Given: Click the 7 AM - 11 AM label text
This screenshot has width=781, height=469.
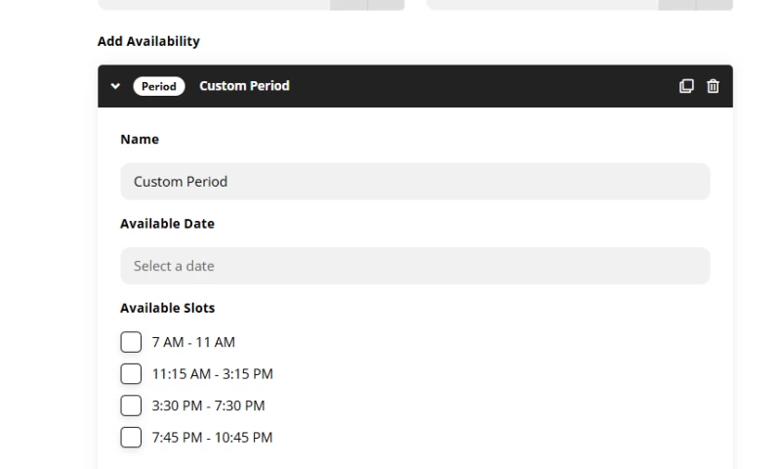Looking at the screenshot, I should click(x=193, y=342).
